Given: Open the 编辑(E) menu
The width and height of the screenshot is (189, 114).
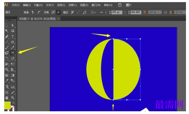Looking at the screenshot, I should click(x=27, y=5).
